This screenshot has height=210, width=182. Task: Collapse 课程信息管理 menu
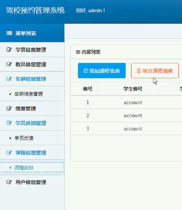click(x=32, y=152)
